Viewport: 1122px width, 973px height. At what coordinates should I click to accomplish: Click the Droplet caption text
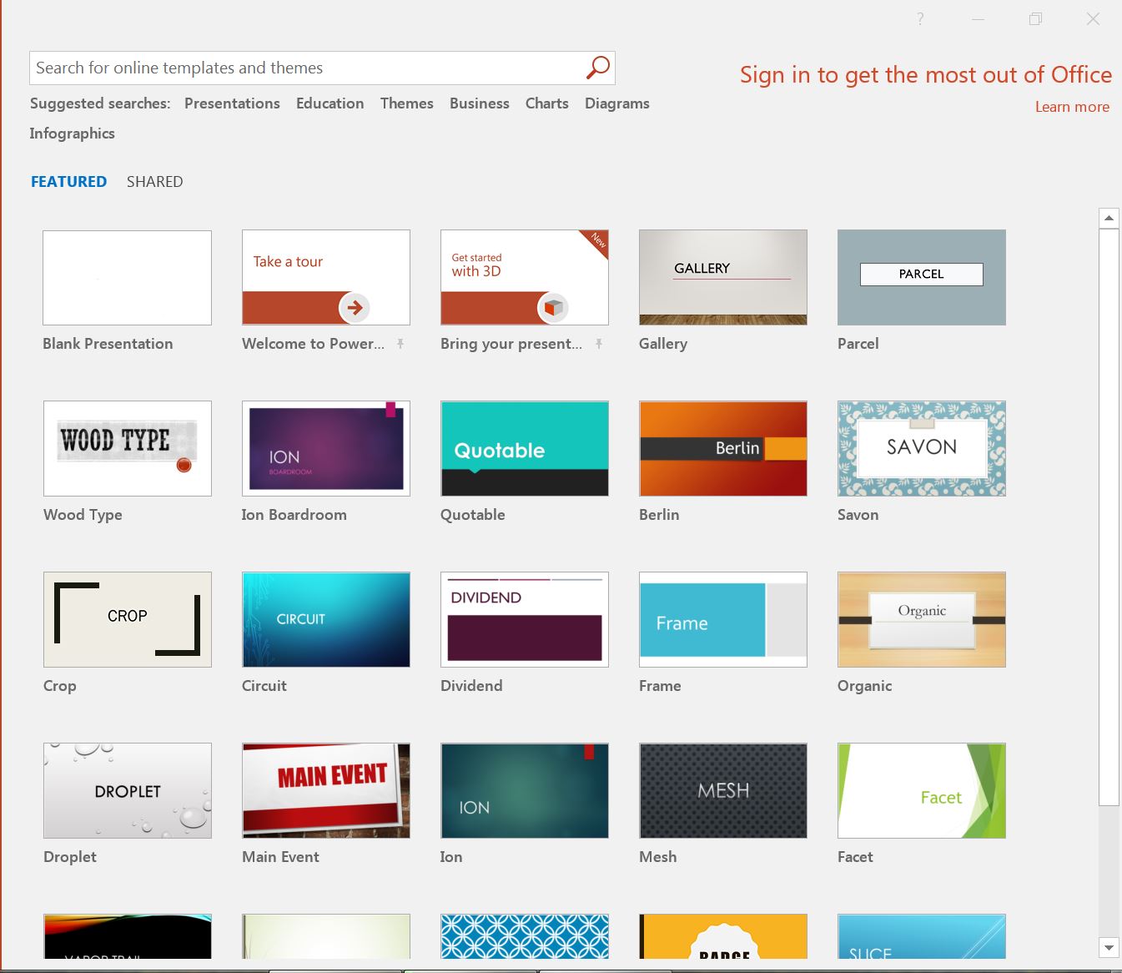(70, 857)
